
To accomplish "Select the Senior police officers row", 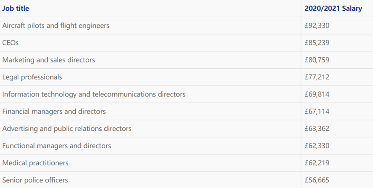I will tap(186, 180).
